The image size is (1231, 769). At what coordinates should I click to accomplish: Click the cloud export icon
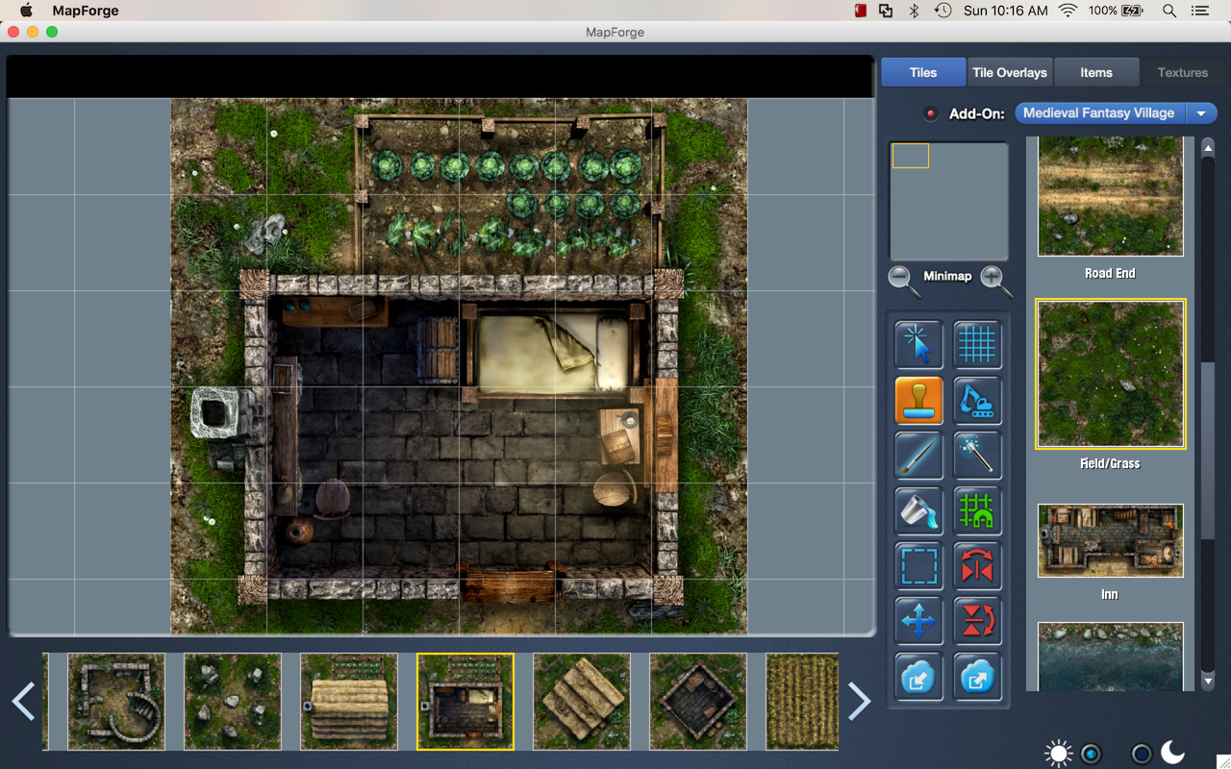point(977,677)
